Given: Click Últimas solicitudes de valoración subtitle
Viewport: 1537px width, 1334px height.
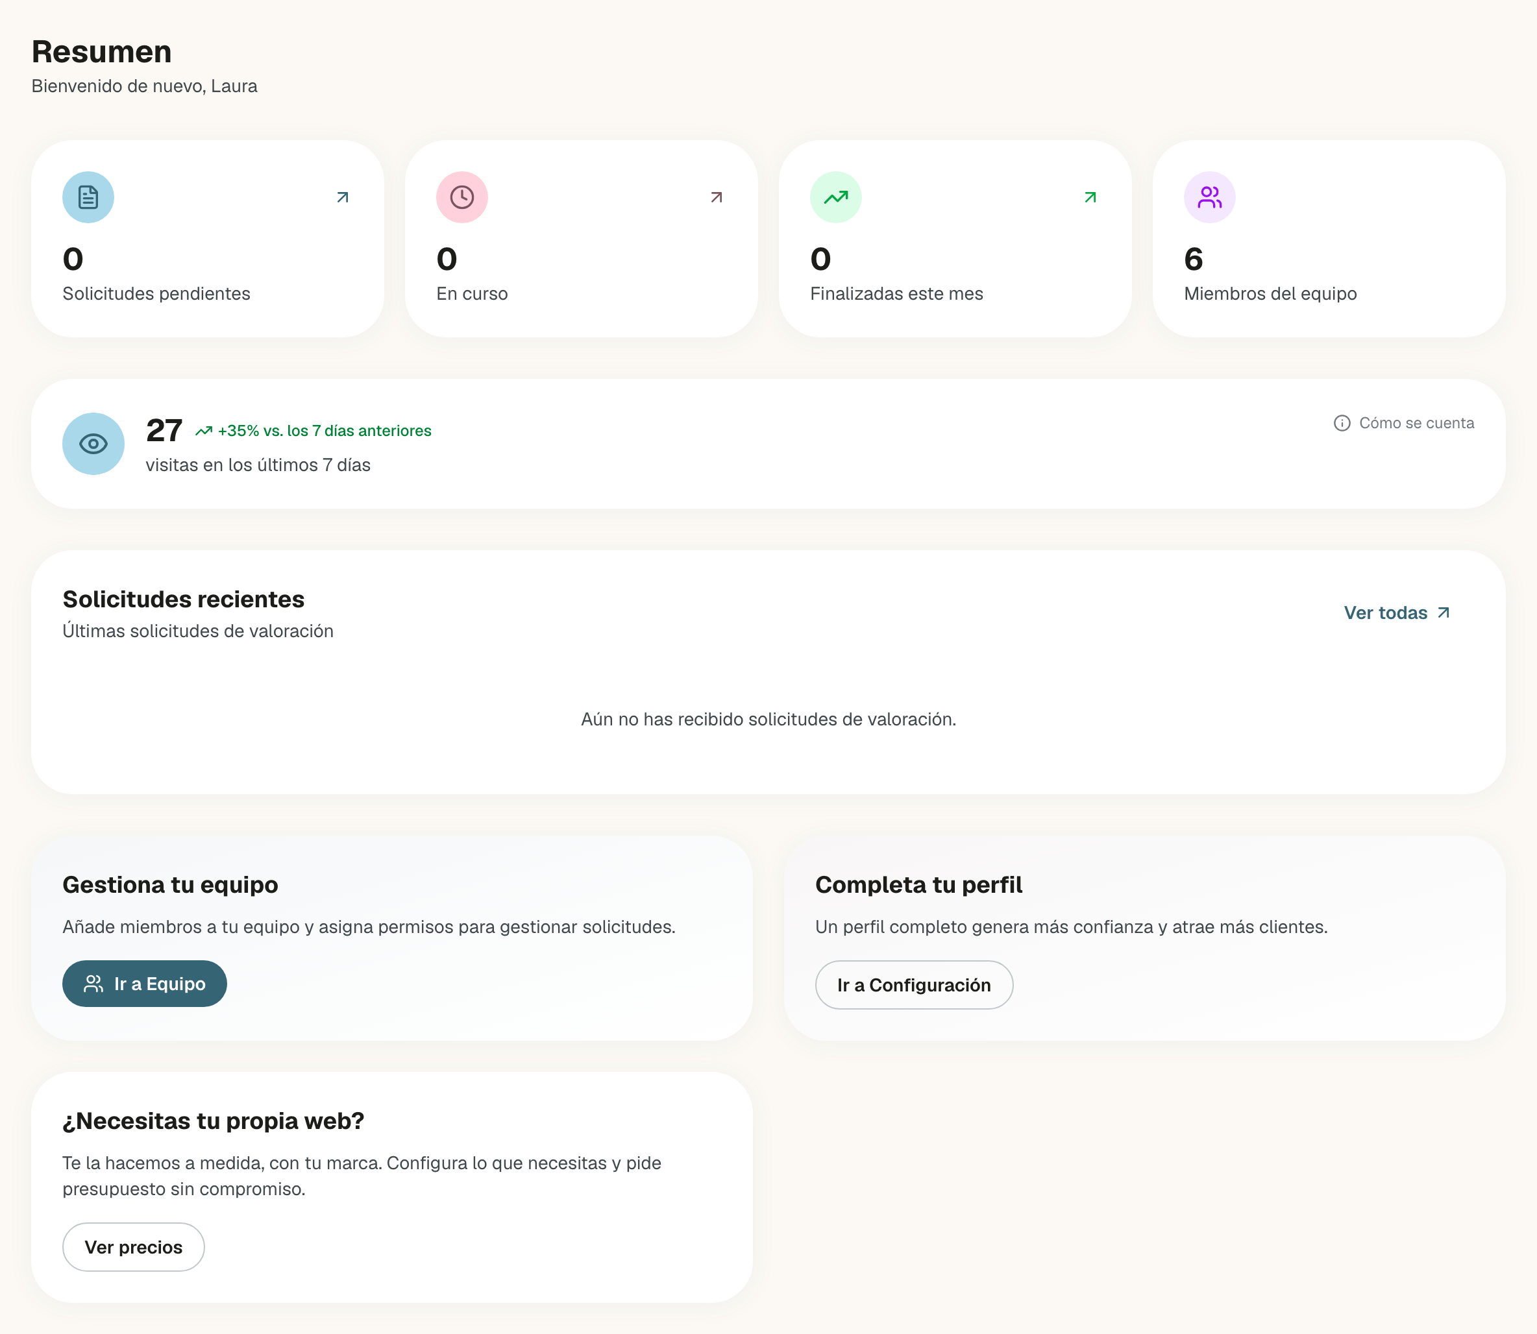Looking at the screenshot, I should [198, 631].
